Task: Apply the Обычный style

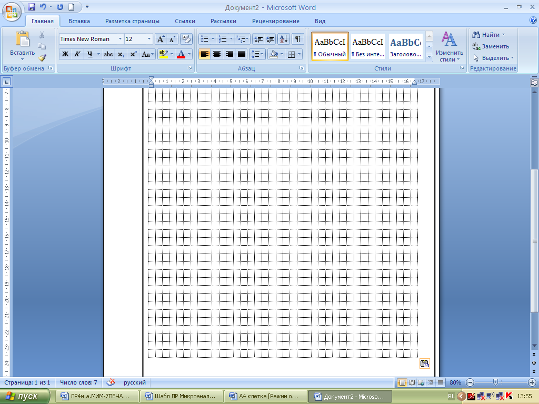Action: (330, 46)
